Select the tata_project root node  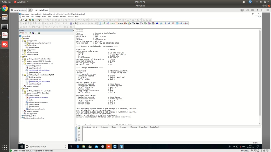[26, 36]
